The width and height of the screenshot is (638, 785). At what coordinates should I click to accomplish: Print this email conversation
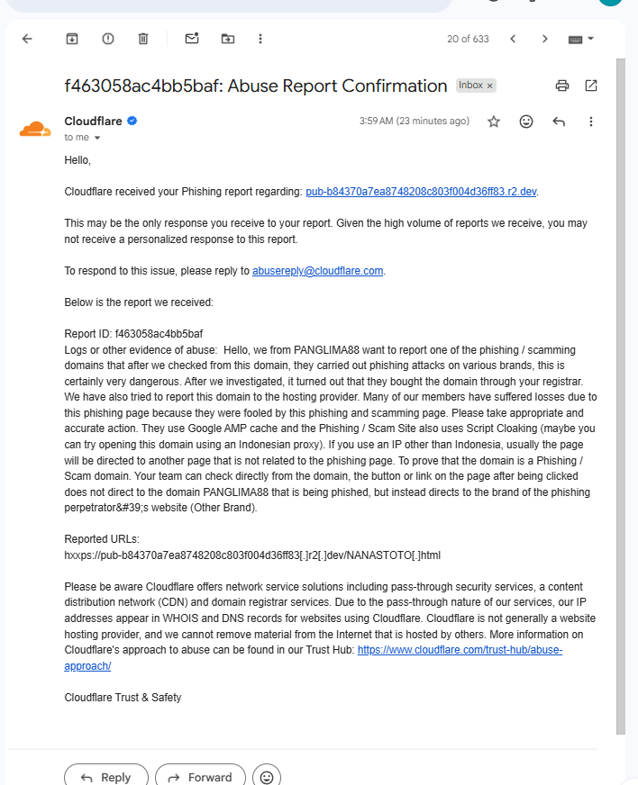click(x=562, y=86)
